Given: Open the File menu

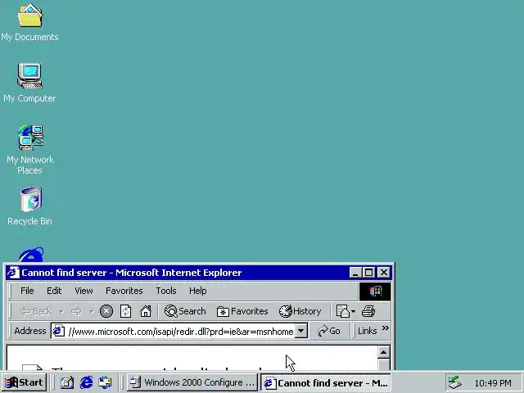Looking at the screenshot, I should 27,291.
